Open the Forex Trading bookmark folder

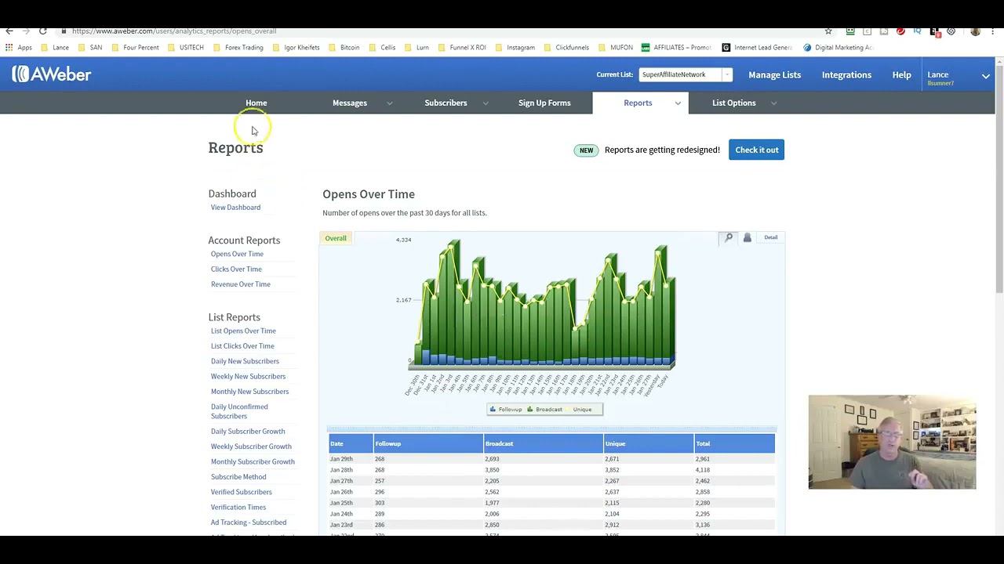[x=238, y=48]
